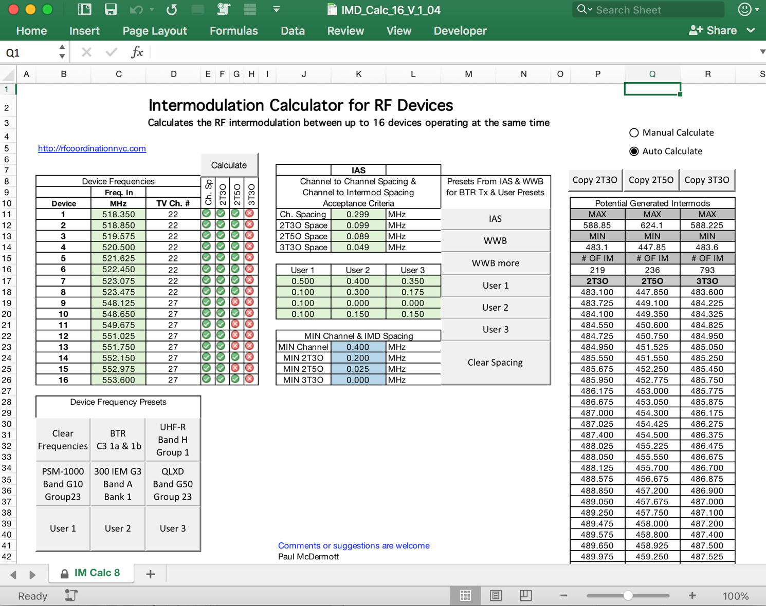Click the redo arrow in title toolbar
766x606 pixels.
coord(172,10)
